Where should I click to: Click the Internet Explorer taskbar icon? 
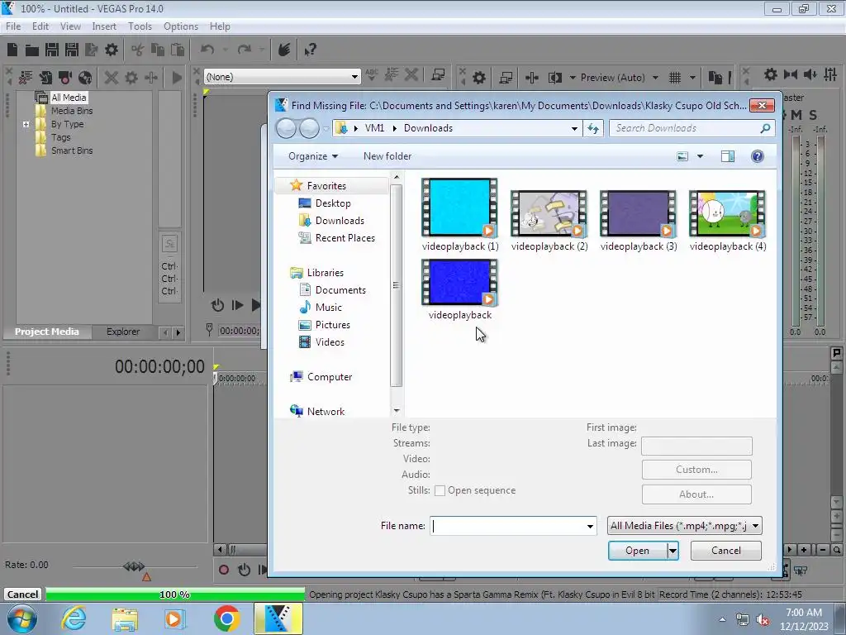74,618
